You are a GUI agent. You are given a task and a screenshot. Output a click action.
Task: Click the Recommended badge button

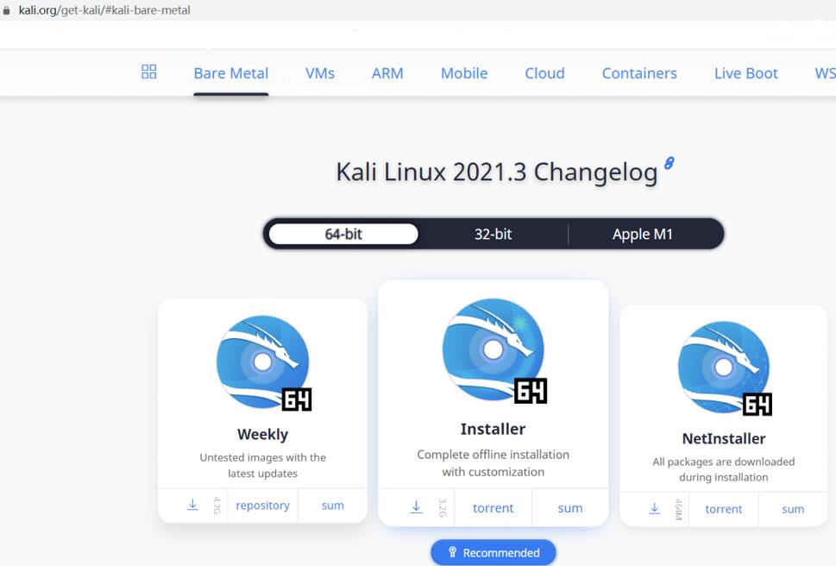[x=493, y=553]
